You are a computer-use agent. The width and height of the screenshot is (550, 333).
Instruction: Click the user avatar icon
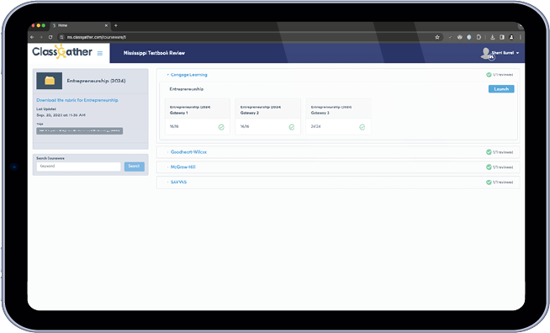[x=486, y=53]
